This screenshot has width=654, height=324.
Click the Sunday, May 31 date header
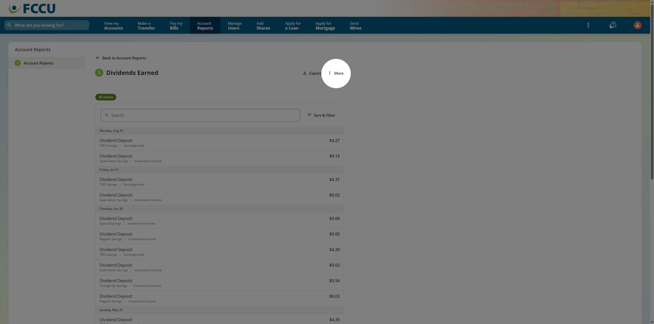pyautogui.click(x=220, y=310)
